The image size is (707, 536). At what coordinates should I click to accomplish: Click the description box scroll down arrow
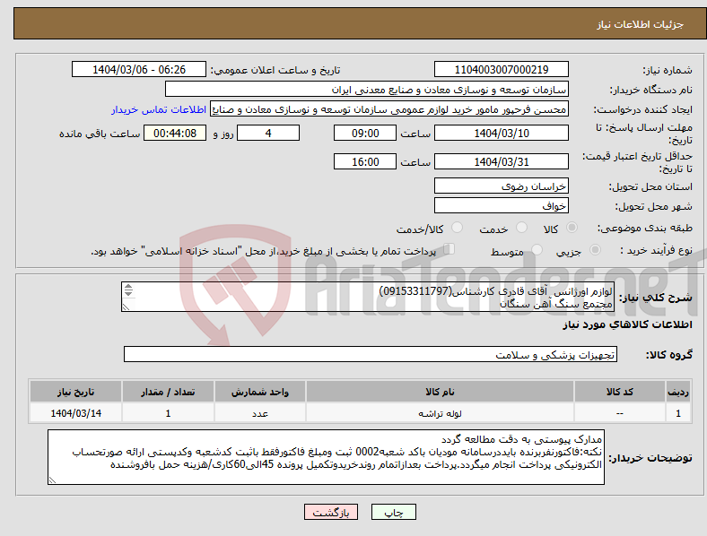(x=128, y=293)
